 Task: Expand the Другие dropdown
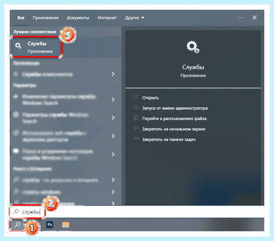click(x=134, y=18)
